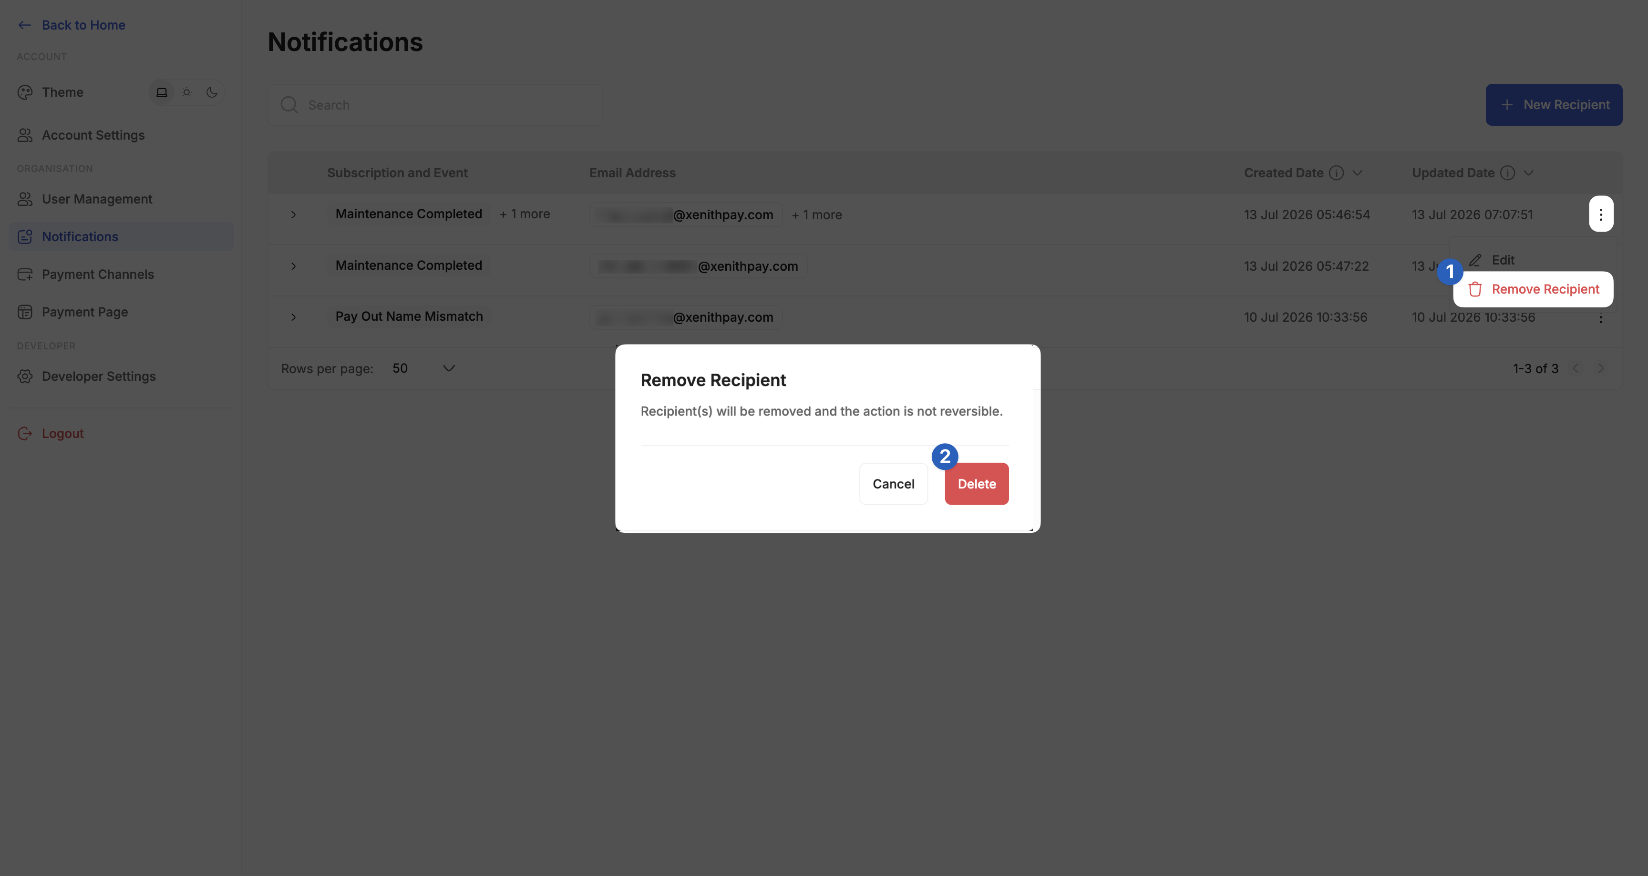Expand the row created 13 Jul 2026 05:47:22
The width and height of the screenshot is (1648, 876).
point(293,266)
